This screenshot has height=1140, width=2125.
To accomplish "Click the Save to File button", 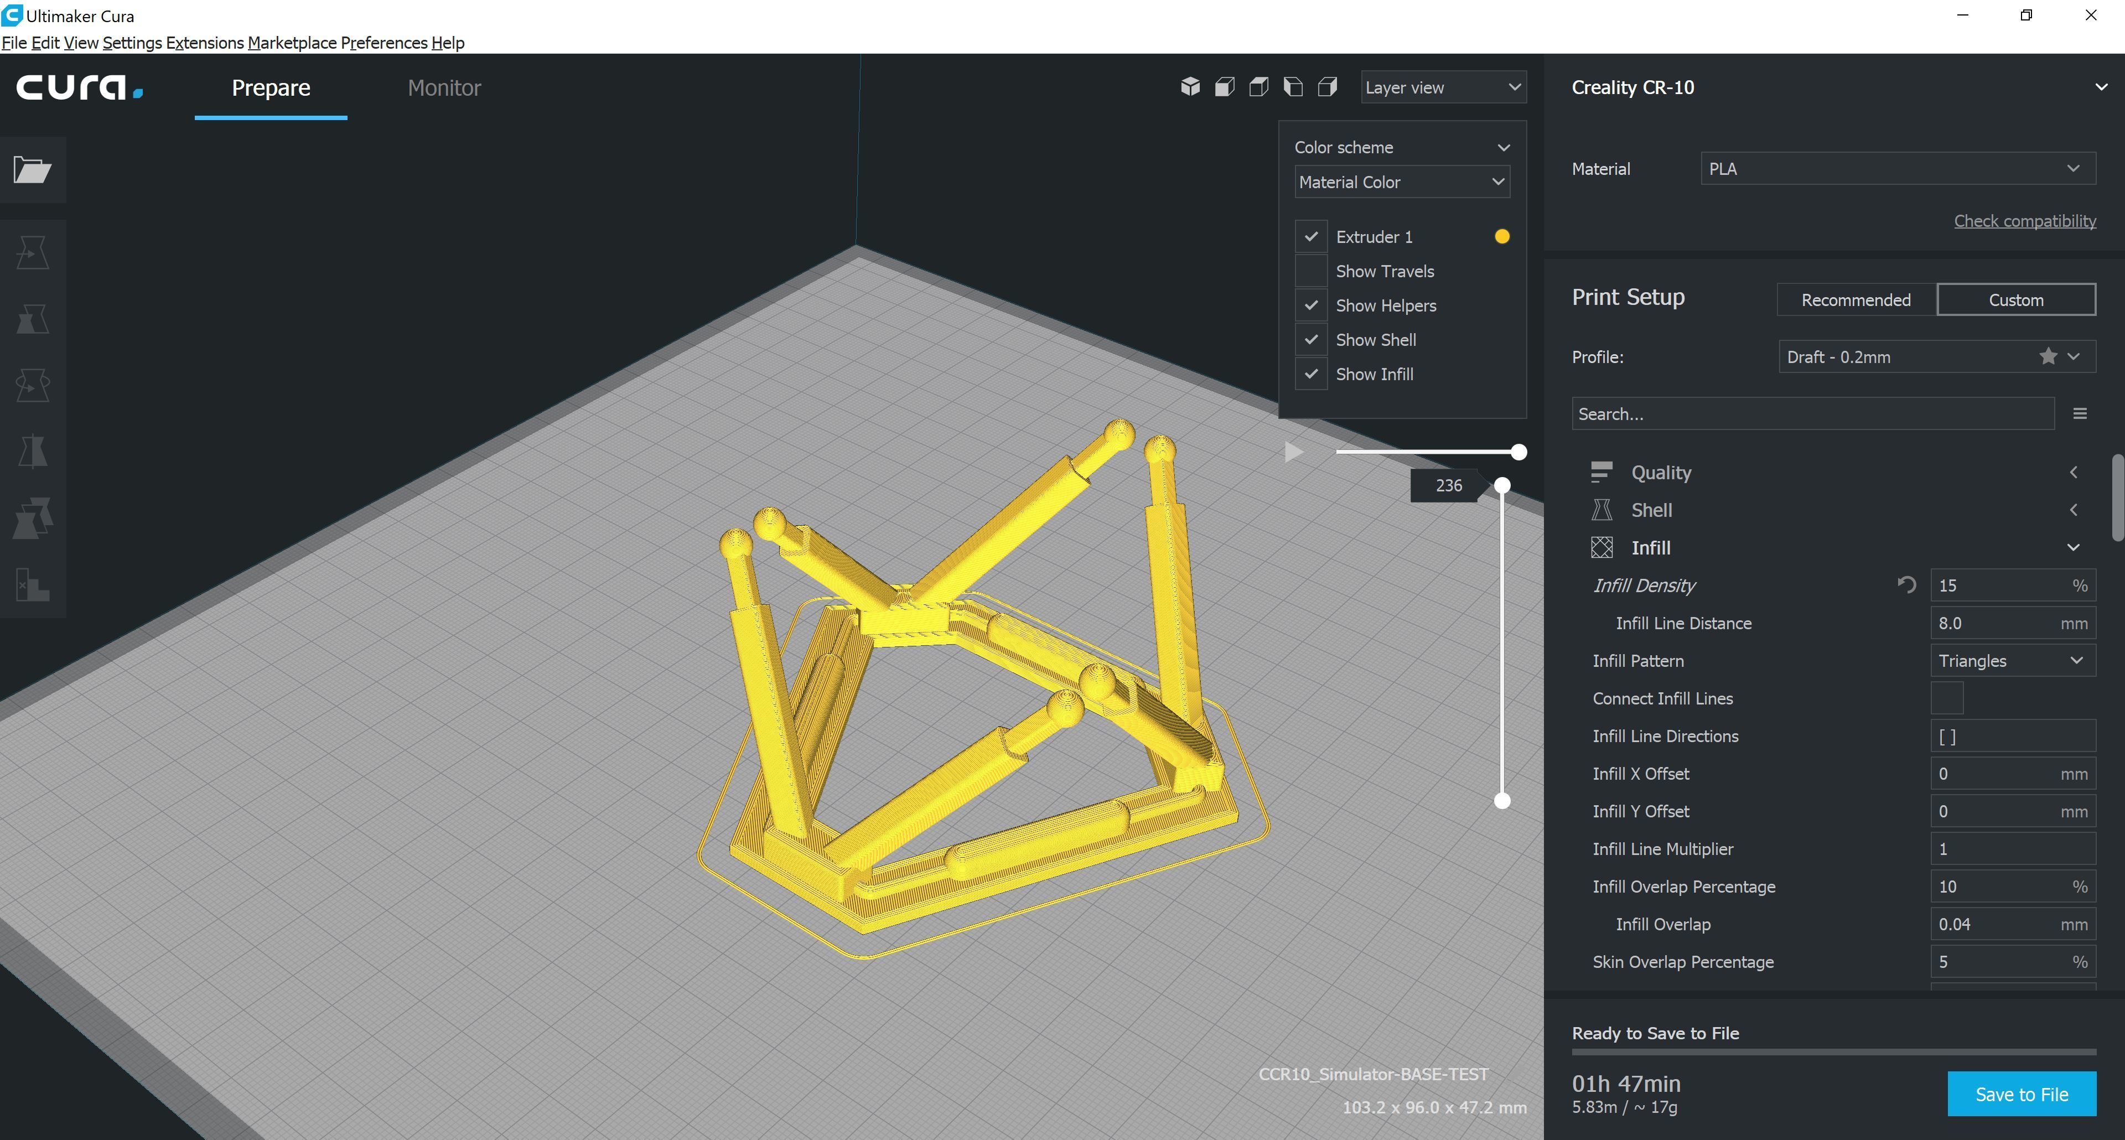I will click(2021, 1095).
